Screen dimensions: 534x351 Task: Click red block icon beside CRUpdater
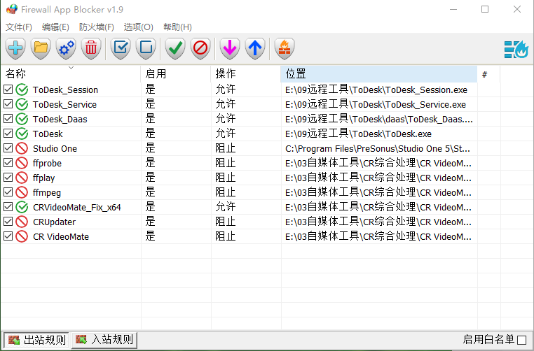(22, 222)
